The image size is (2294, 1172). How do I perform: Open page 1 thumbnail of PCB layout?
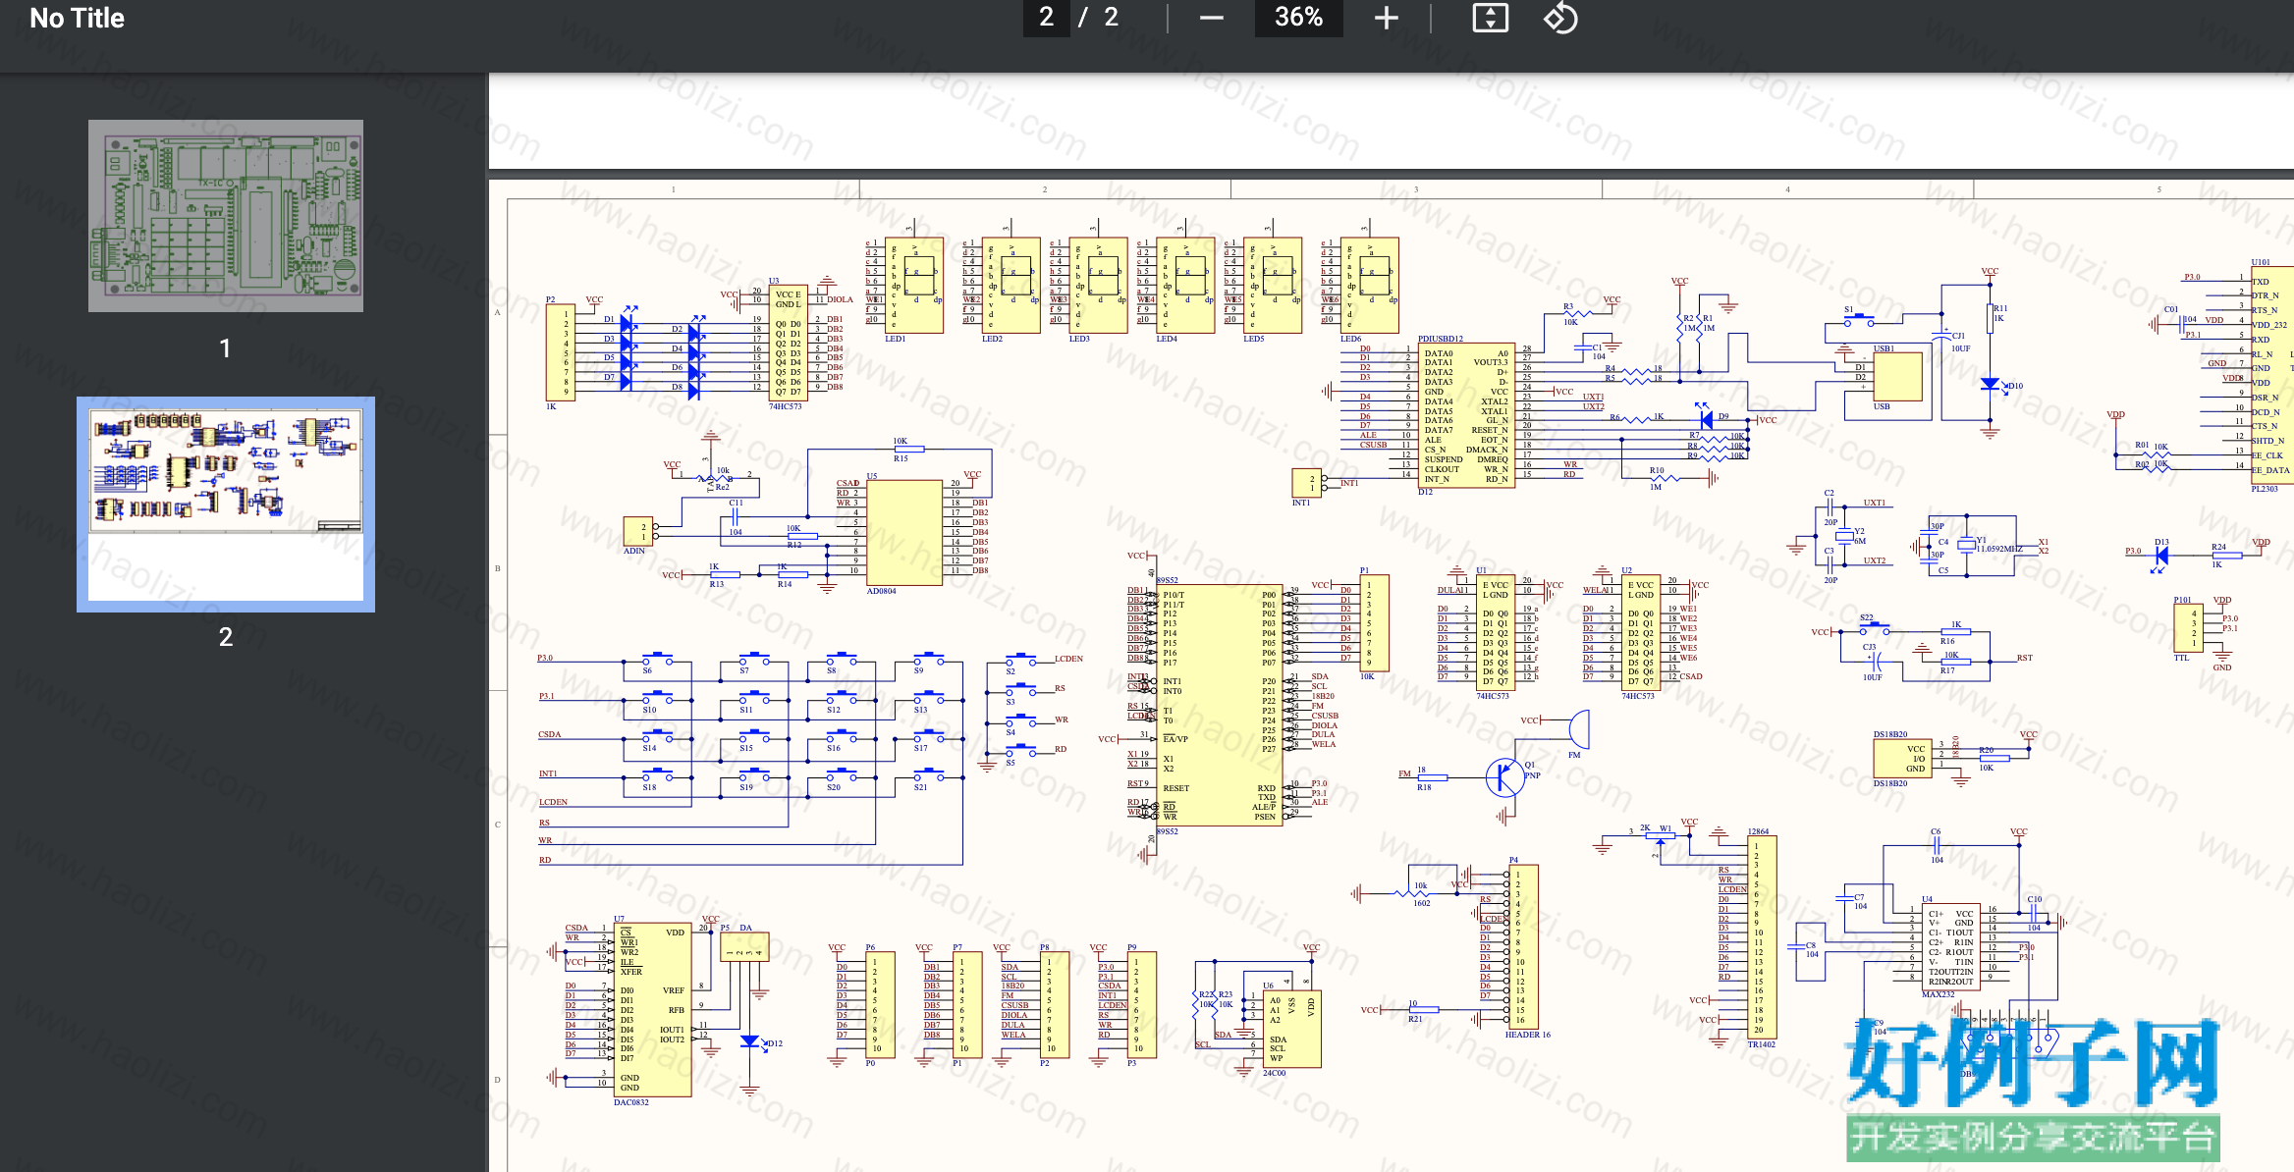pos(226,216)
